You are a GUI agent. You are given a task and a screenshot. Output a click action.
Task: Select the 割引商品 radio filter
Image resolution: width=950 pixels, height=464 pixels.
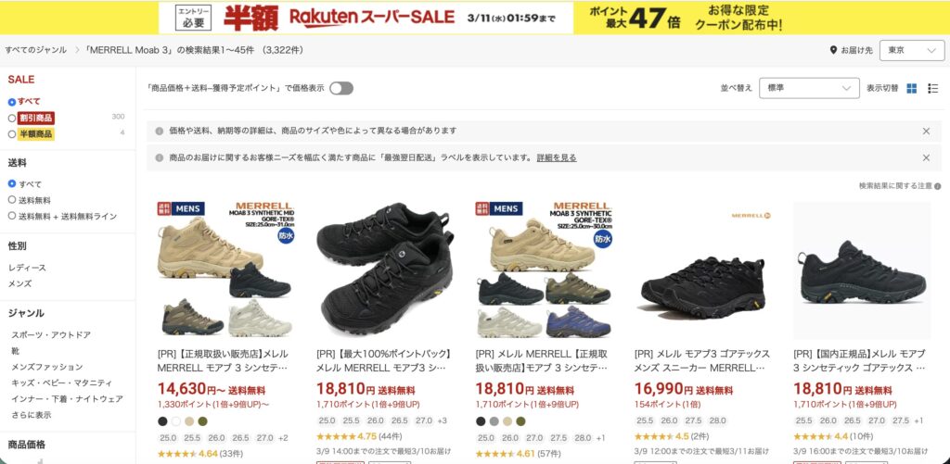click(11, 118)
